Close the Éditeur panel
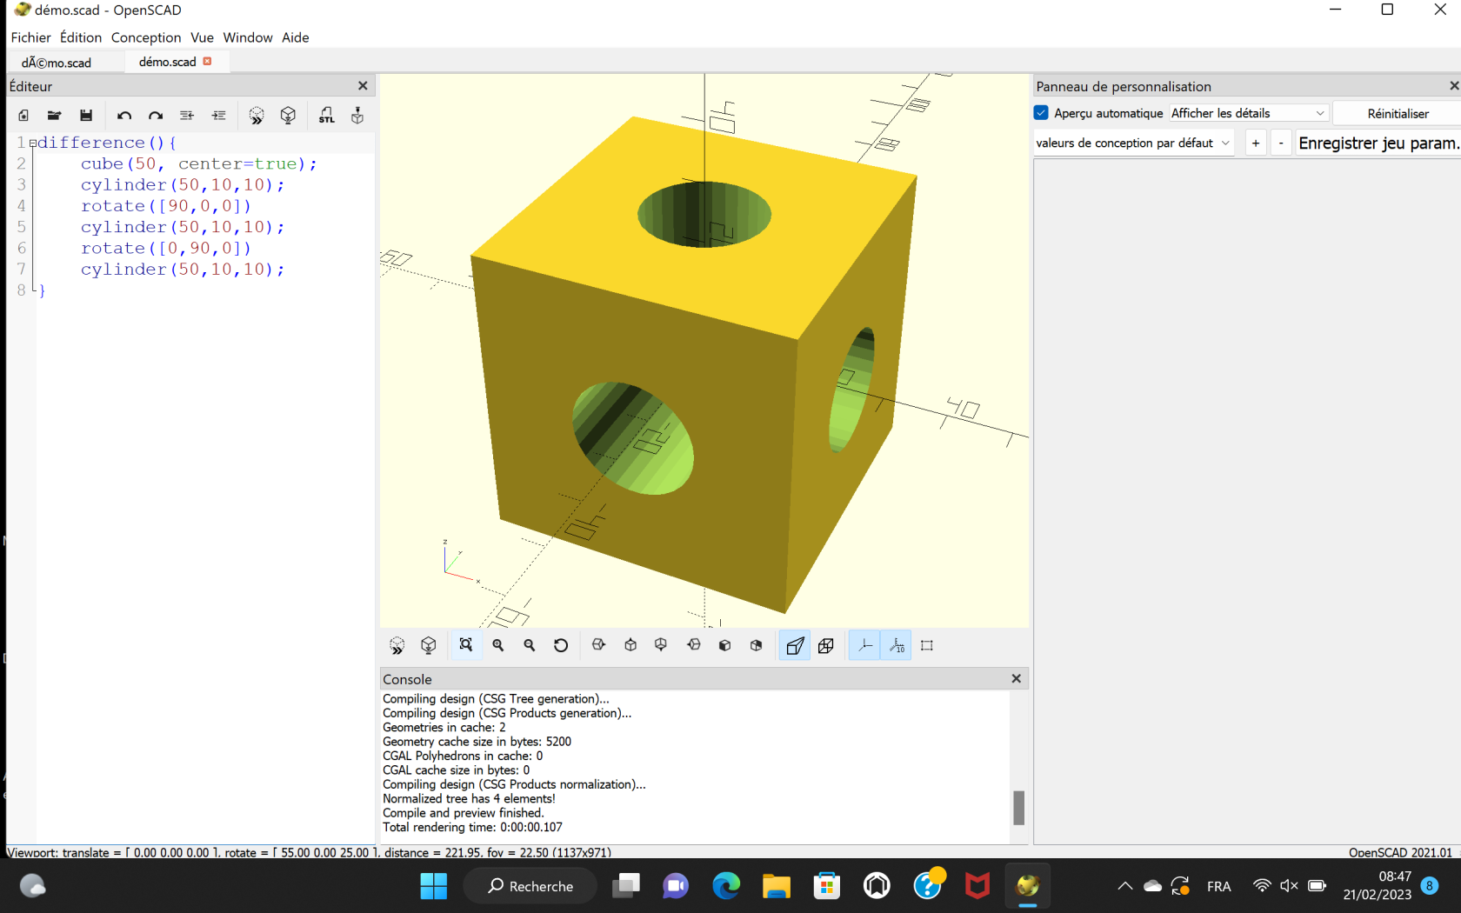Screen dimensions: 1461x913 coord(363,86)
